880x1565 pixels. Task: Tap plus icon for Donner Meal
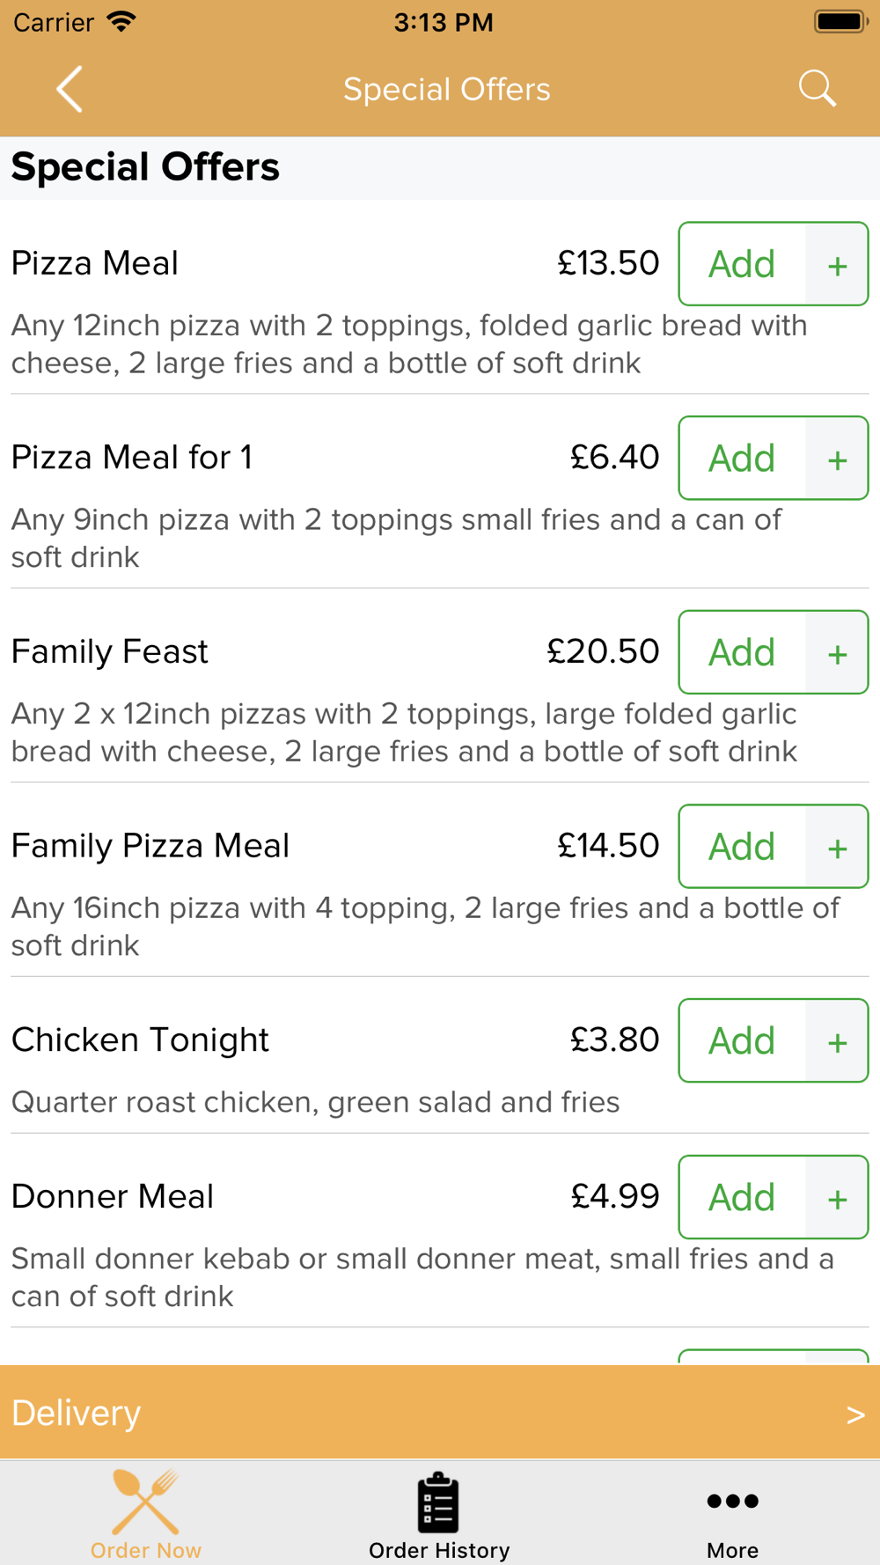click(837, 1197)
